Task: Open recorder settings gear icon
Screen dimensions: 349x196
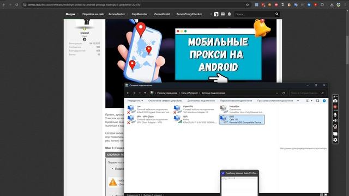Action: [335, 140]
